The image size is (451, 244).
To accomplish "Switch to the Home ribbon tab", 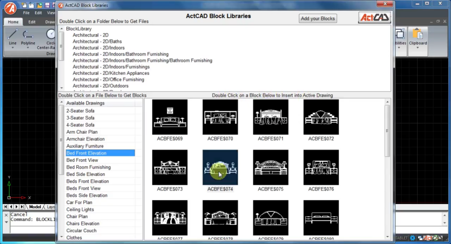I will click(13, 22).
